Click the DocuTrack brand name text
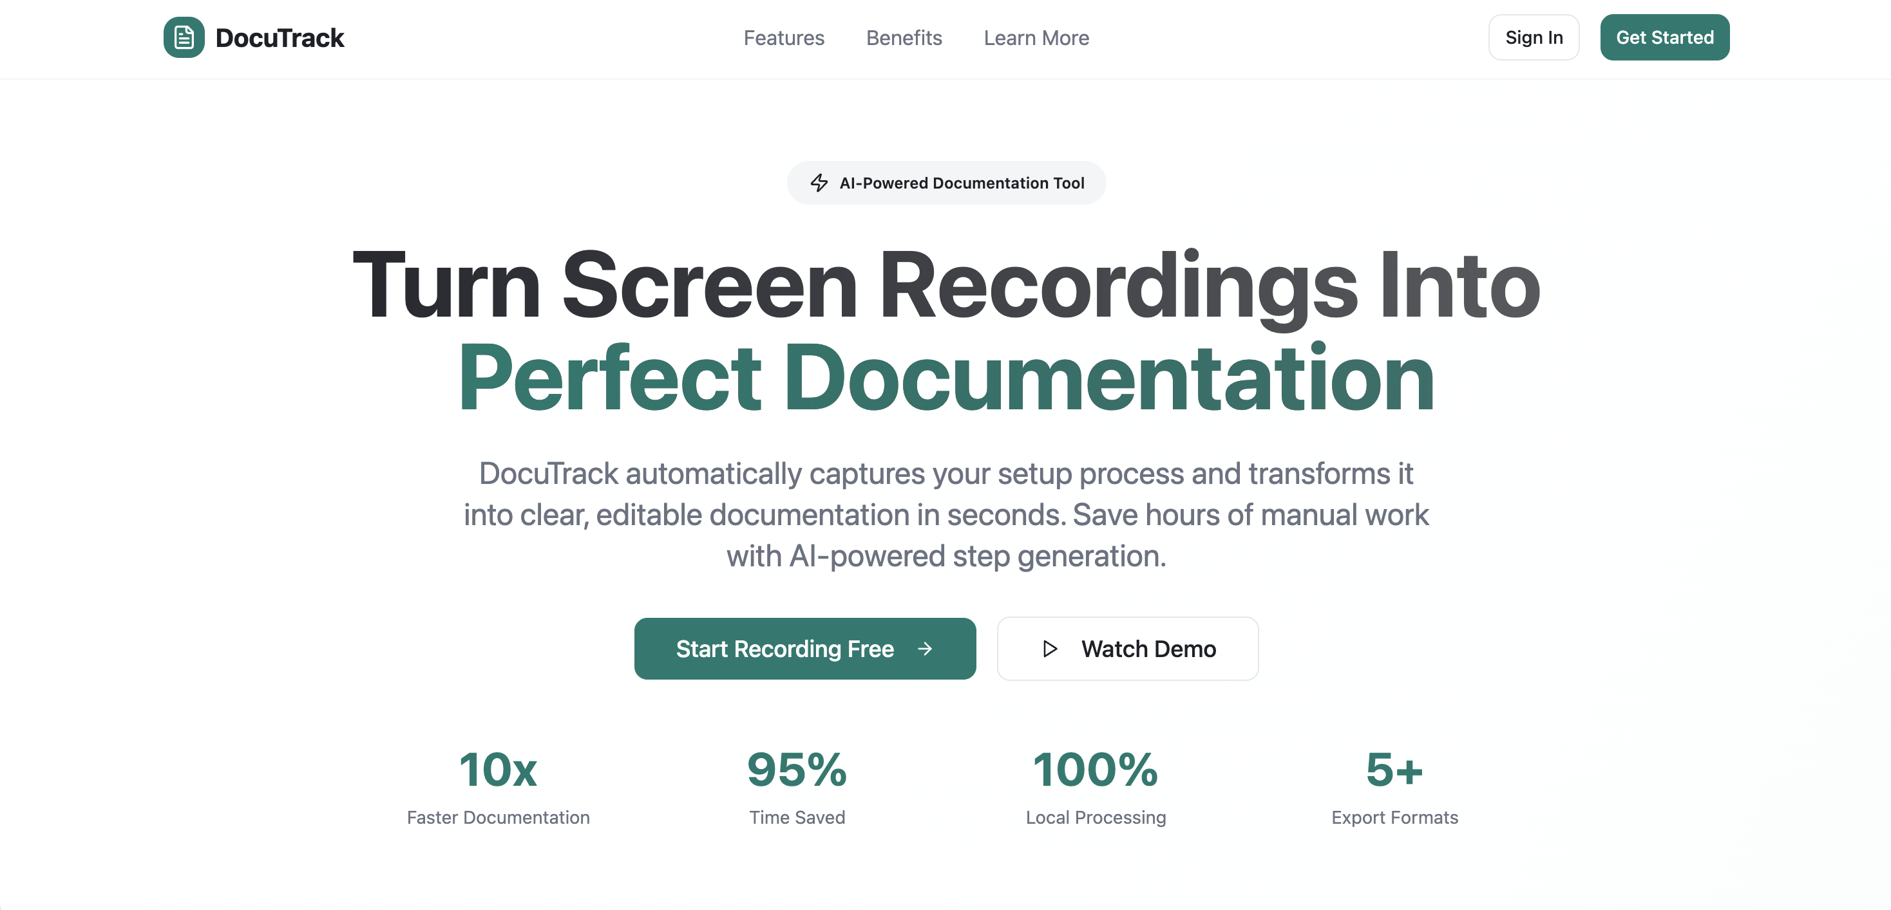 (x=279, y=38)
